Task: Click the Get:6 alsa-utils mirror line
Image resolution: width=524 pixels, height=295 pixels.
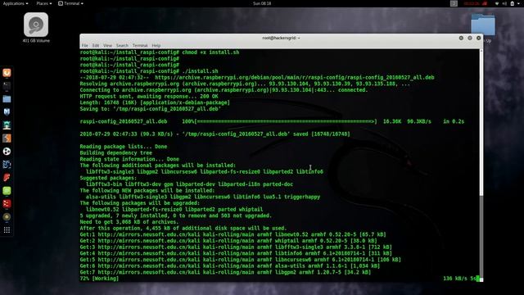Action: (230, 265)
